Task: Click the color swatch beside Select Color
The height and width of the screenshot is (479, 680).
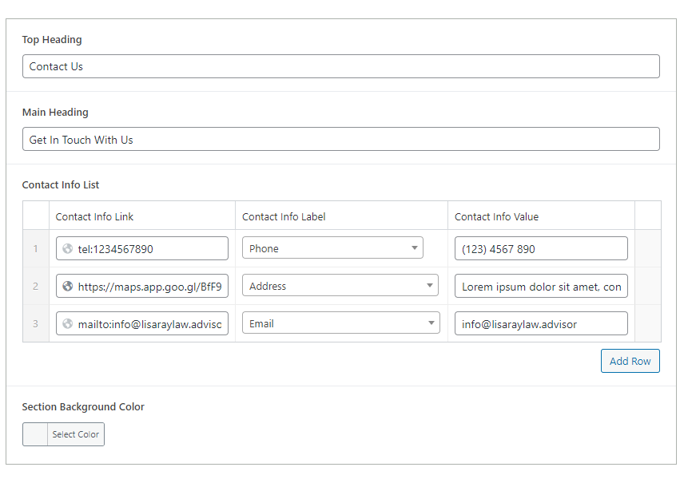Action: tap(34, 434)
